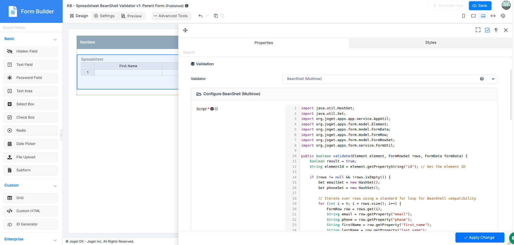
Task: Select the Check Box palette element
Action: [x=31, y=117]
